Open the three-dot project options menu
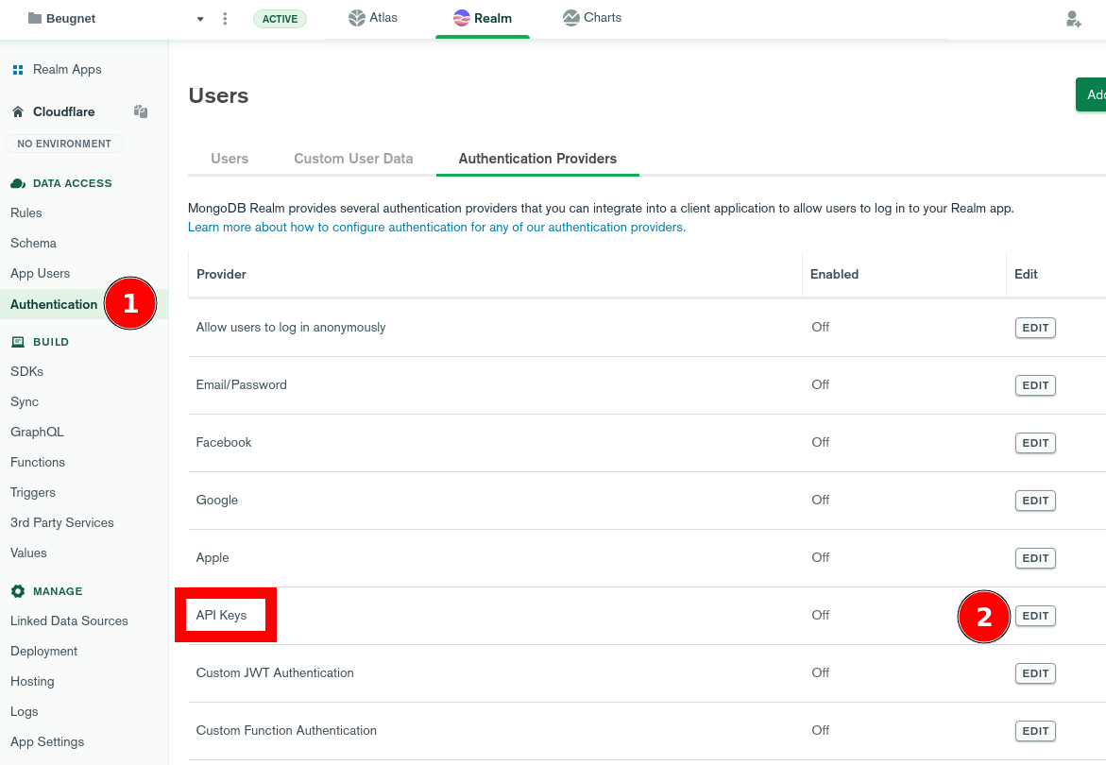 pos(225,18)
